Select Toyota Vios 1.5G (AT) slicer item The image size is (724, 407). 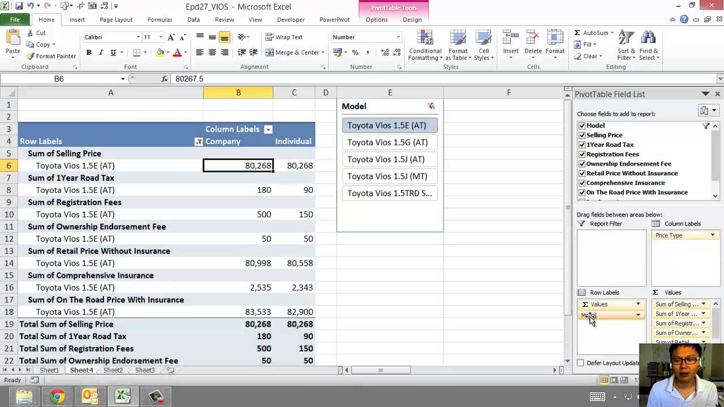390,142
